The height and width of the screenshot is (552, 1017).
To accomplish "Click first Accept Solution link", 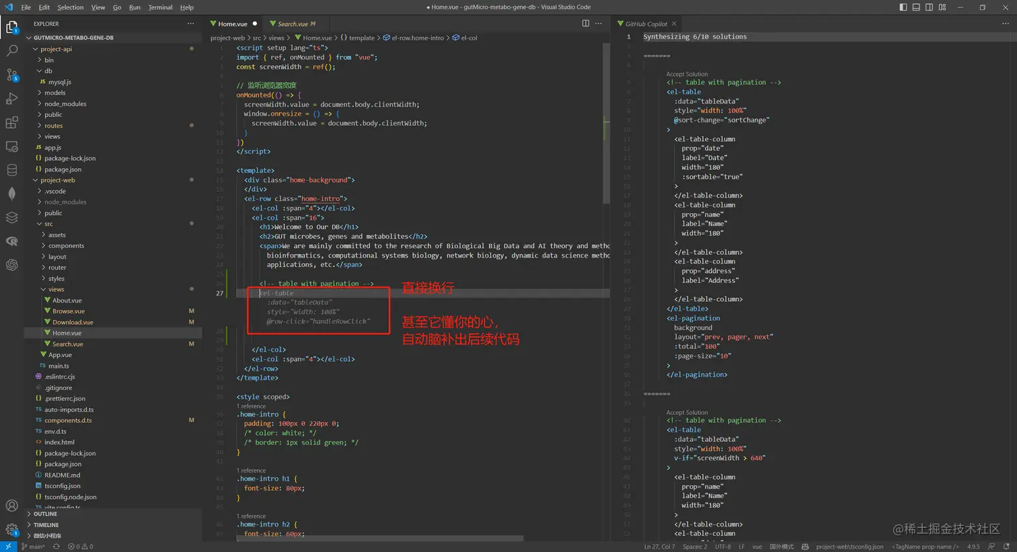I will click(687, 74).
